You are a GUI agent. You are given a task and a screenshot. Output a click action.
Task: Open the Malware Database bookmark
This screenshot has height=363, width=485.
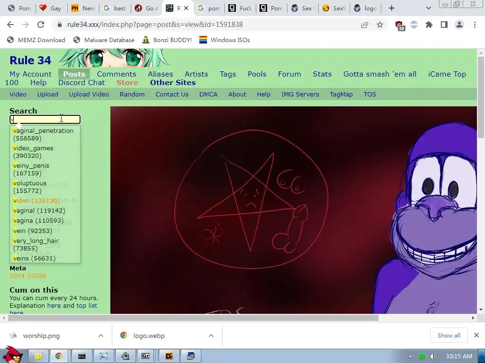point(104,40)
